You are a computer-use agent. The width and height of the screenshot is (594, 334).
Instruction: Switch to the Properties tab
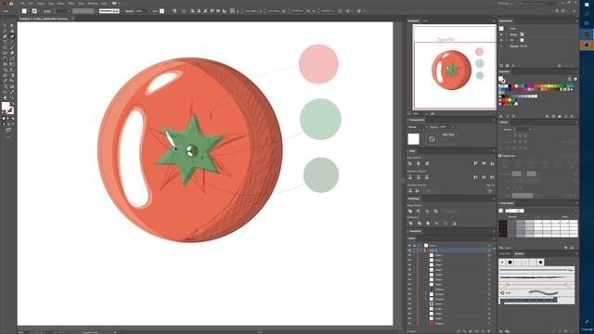coord(505,253)
